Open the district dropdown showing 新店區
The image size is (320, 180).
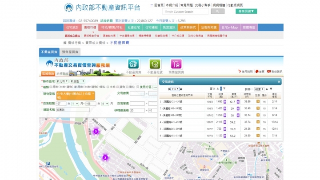[x=77, y=81]
